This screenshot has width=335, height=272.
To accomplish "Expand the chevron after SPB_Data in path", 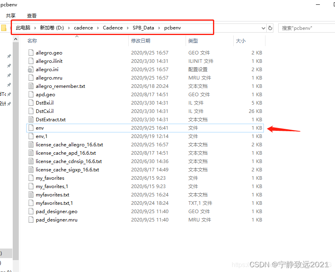I will click(159, 28).
